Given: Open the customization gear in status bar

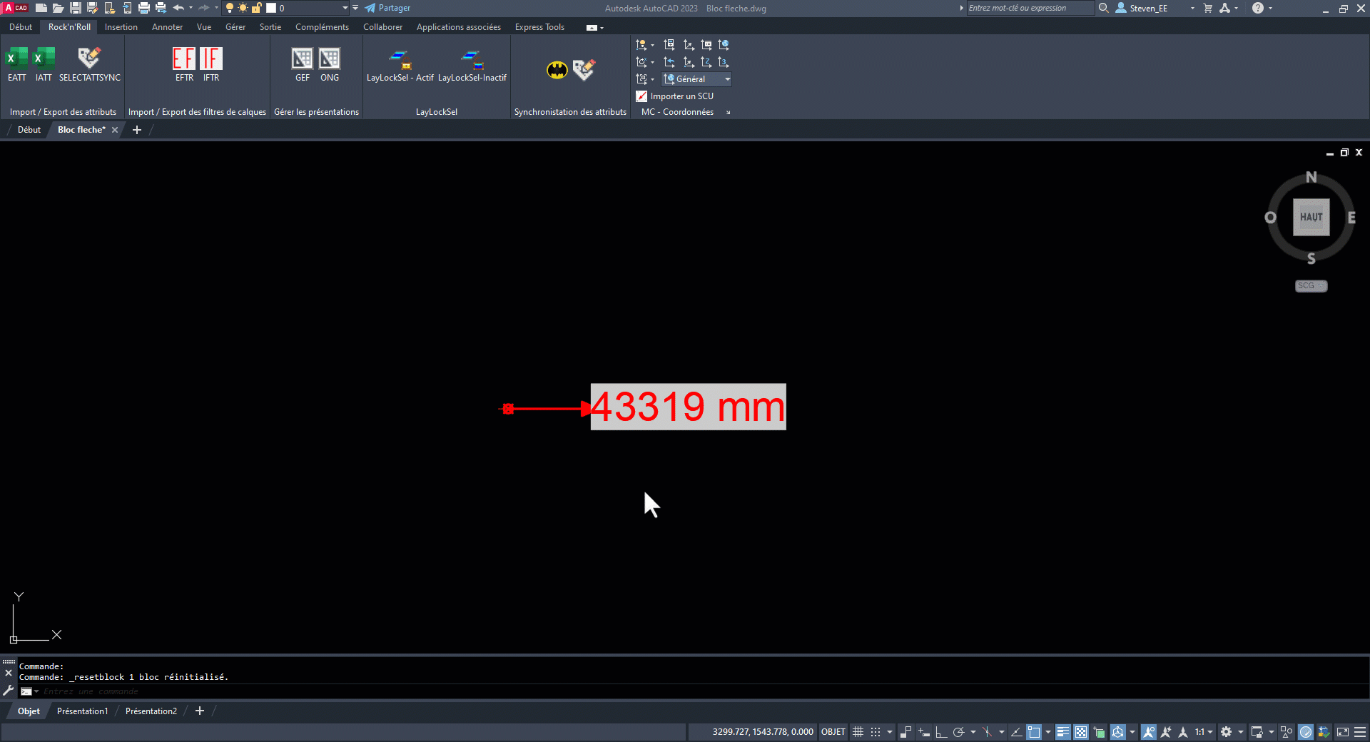Looking at the screenshot, I should [1226, 731].
